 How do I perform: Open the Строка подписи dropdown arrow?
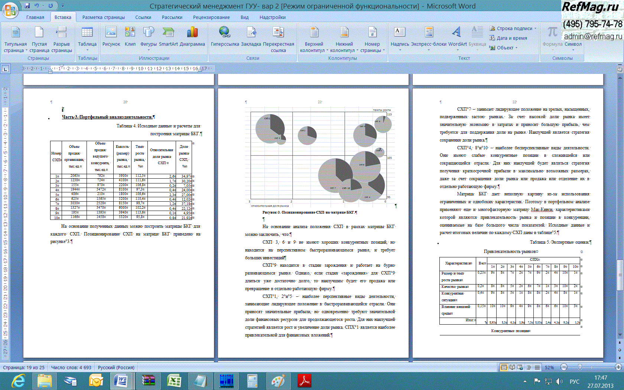(x=536, y=29)
